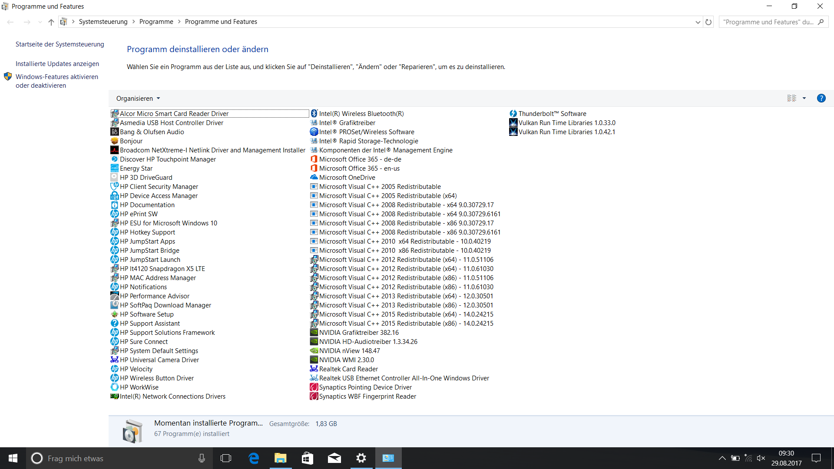
Task: Open the Organisieren dropdown menu
Action: pyautogui.click(x=138, y=99)
